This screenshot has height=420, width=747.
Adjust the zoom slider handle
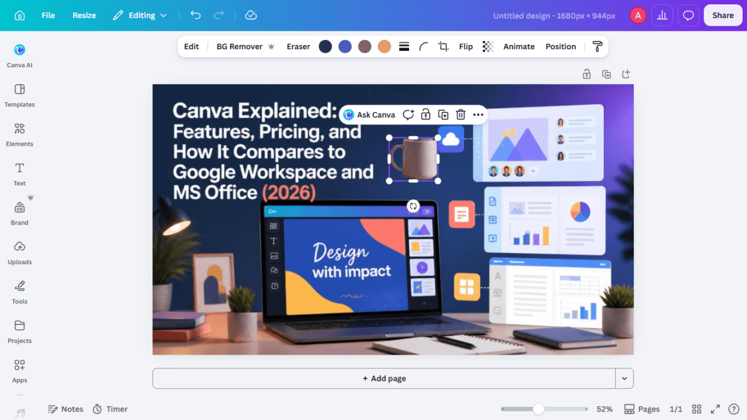(x=538, y=409)
